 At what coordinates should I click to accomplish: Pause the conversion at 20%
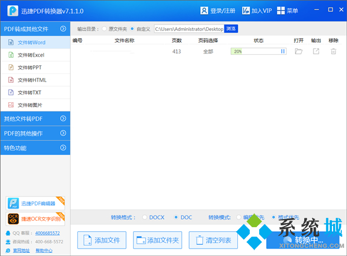tap(283, 51)
